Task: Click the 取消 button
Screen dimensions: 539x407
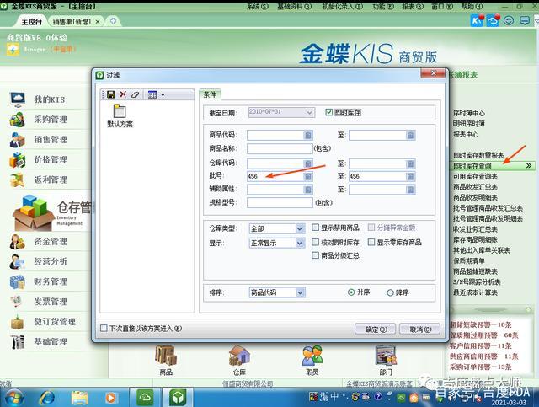Action: (420, 329)
